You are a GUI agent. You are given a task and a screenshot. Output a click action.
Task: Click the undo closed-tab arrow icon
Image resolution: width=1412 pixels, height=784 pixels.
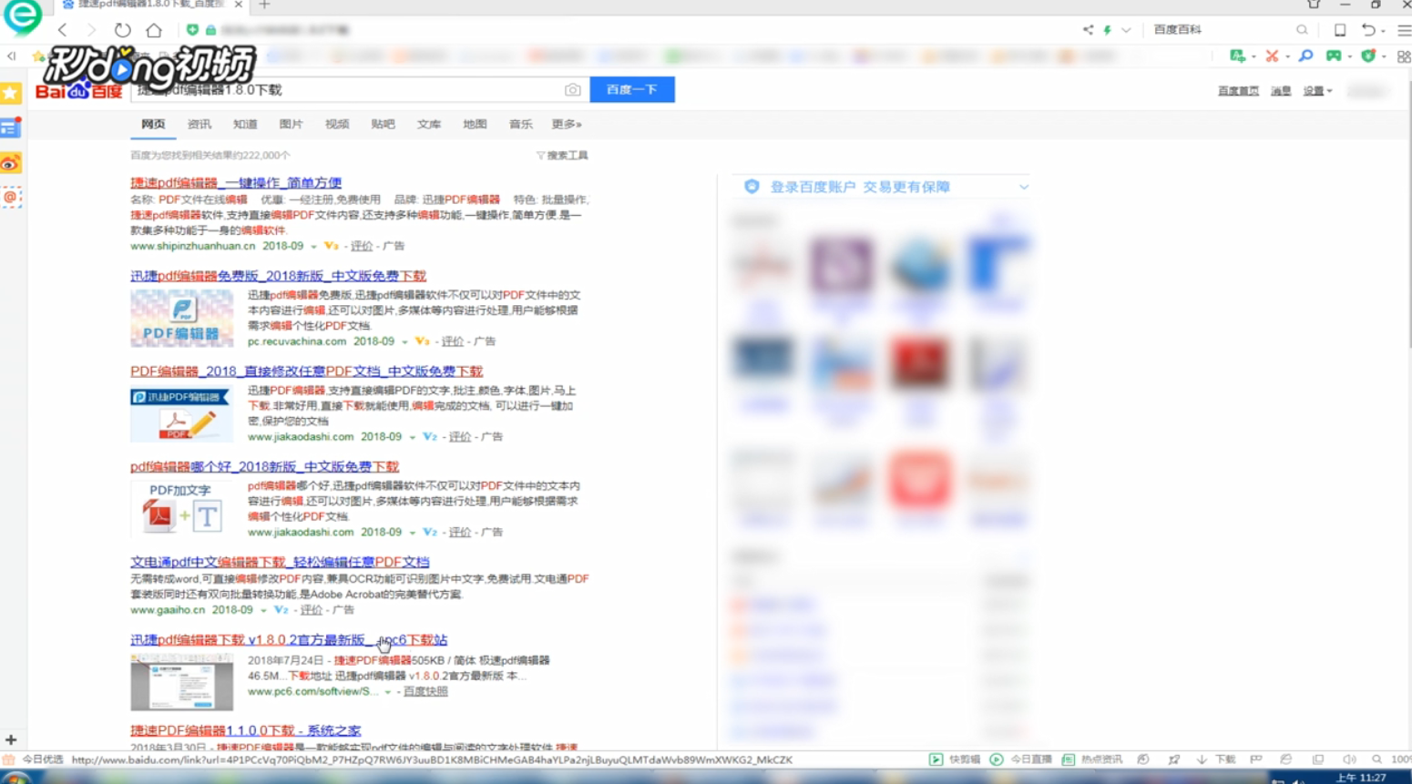click(1368, 30)
